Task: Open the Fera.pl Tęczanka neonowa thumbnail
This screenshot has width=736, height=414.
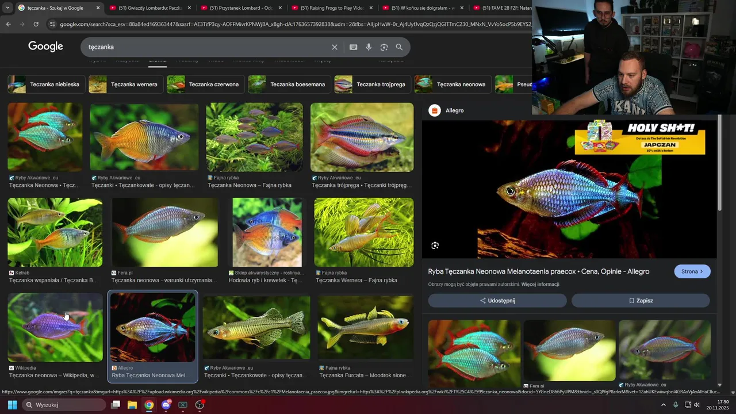Action: pyautogui.click(x=165, y=232)
